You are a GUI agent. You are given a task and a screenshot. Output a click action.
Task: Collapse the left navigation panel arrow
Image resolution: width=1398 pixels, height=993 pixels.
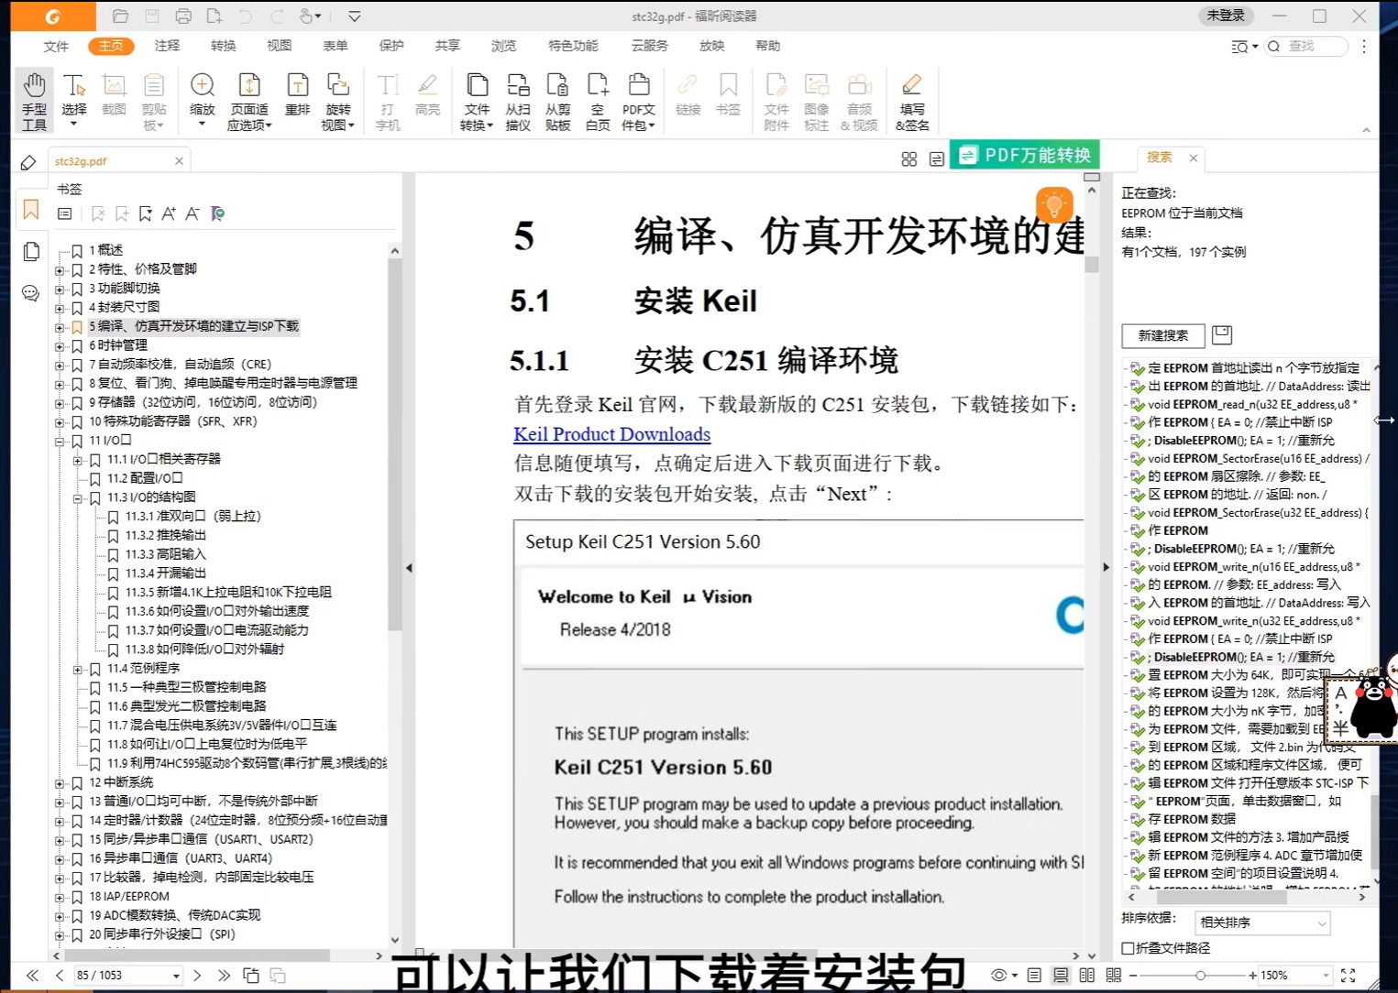click(x=409, y=568)
